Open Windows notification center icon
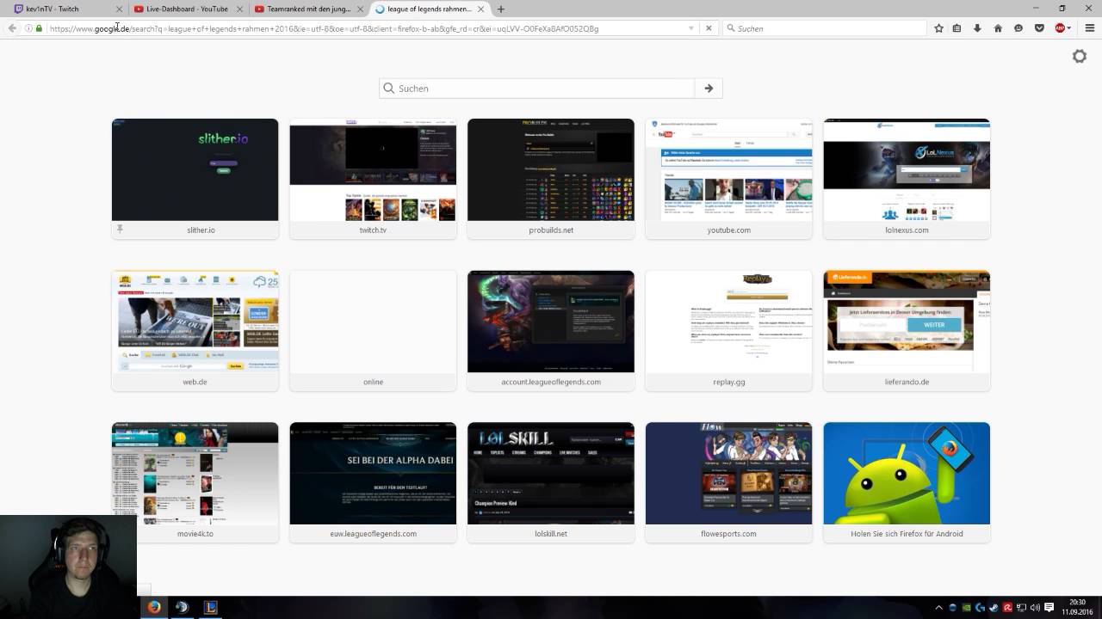The height and width of the screenshot is (619, 1102). pyautogui.click(x=1049, y=608)
